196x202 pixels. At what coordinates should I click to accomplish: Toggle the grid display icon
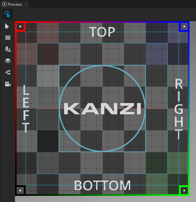pos(8,38)
